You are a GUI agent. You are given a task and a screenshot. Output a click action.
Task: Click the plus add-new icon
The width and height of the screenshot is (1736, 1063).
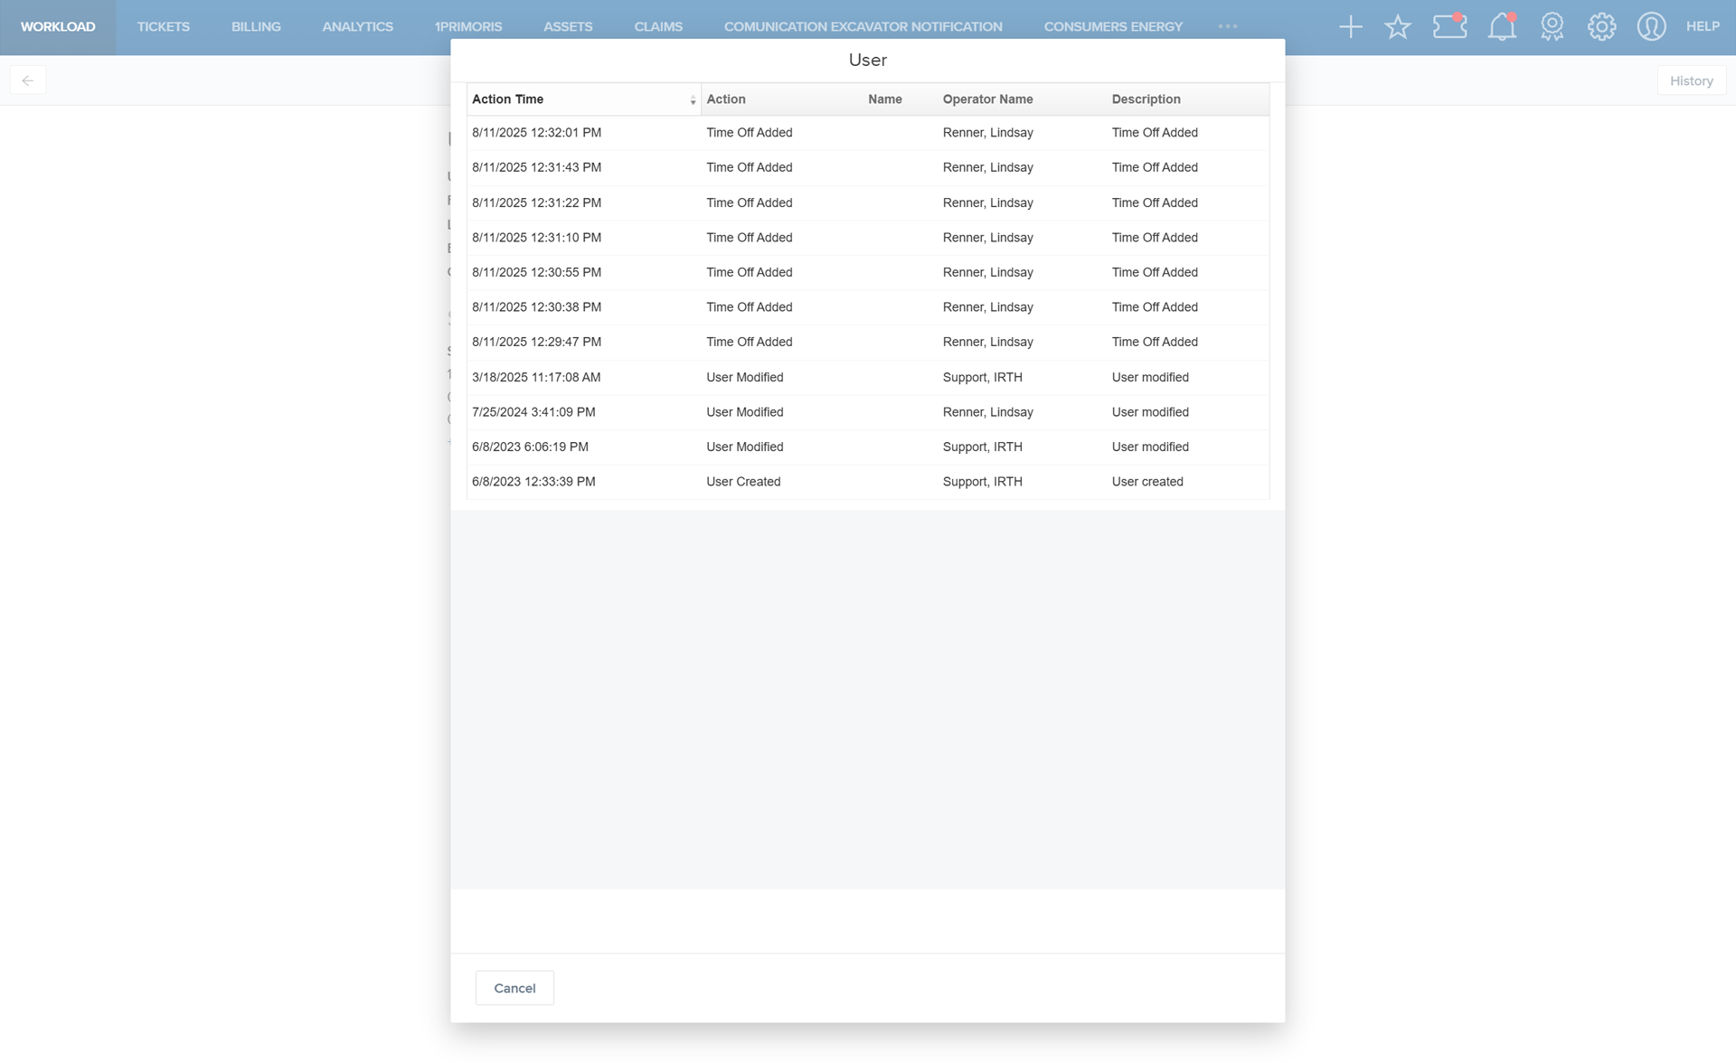pos(1350,27)
